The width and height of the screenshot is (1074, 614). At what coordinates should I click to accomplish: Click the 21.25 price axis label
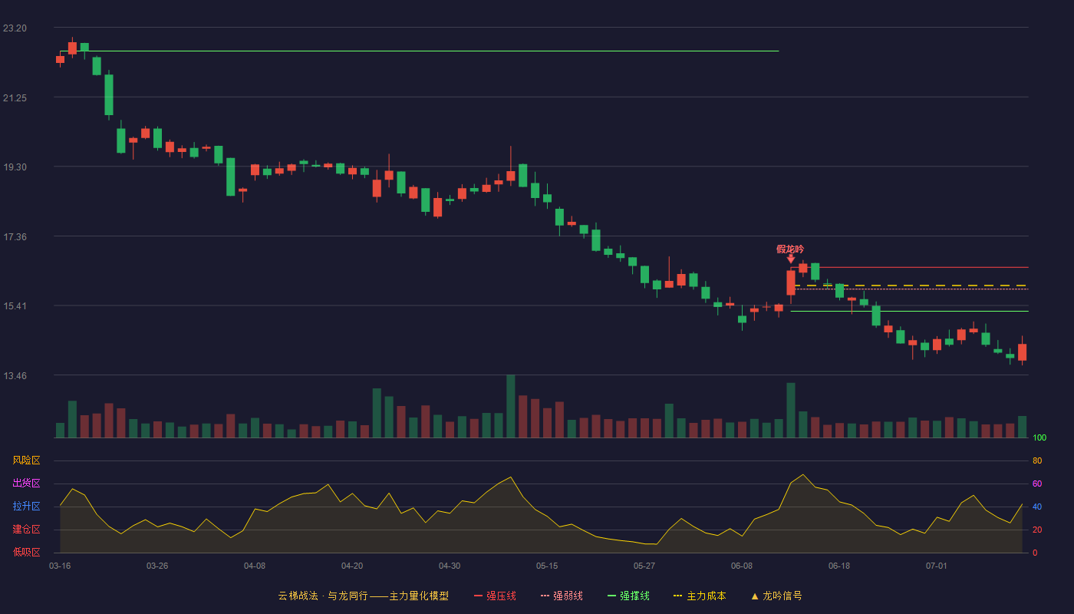(x=15, y=98)
